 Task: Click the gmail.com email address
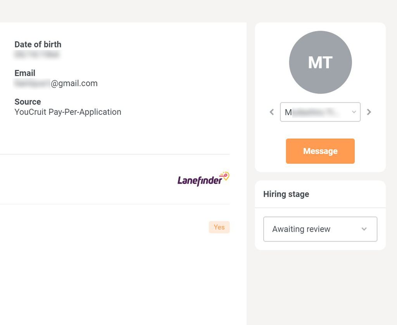(x=56, y=83)
